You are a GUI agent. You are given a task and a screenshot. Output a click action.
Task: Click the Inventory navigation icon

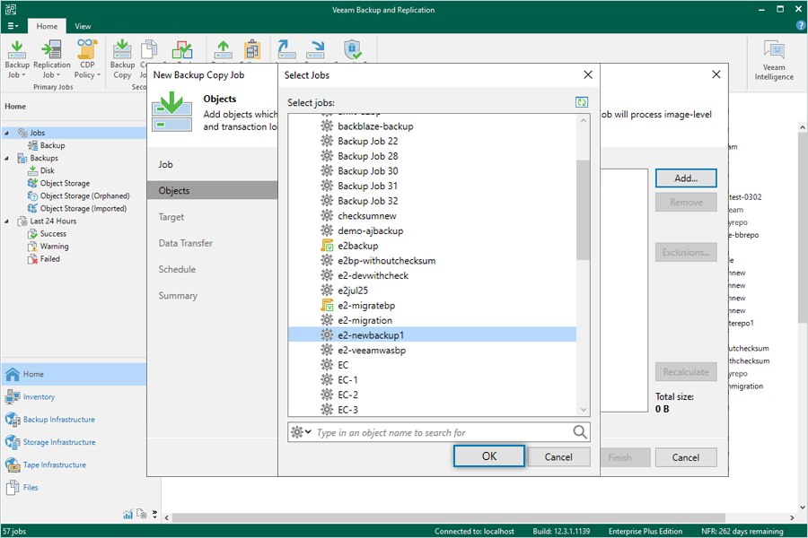[13, 397]
